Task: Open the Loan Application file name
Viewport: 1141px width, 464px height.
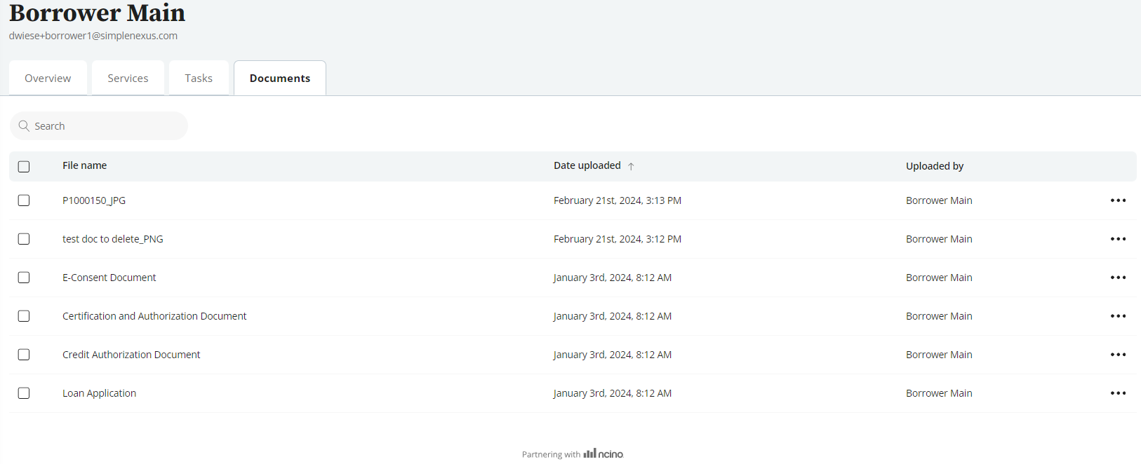Action: click(100, 393)
